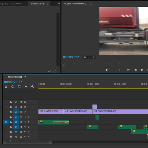Open the Fit zoom level dropdown

(x=89, y=57)
